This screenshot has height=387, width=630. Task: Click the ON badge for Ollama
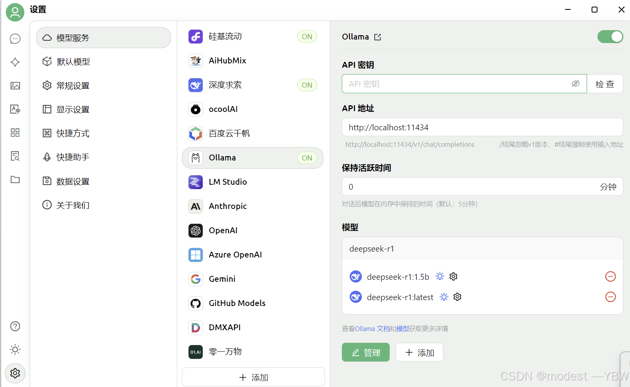[307, 158]
